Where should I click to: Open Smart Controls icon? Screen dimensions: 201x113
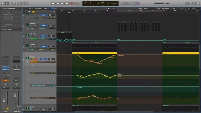(19, 3)
